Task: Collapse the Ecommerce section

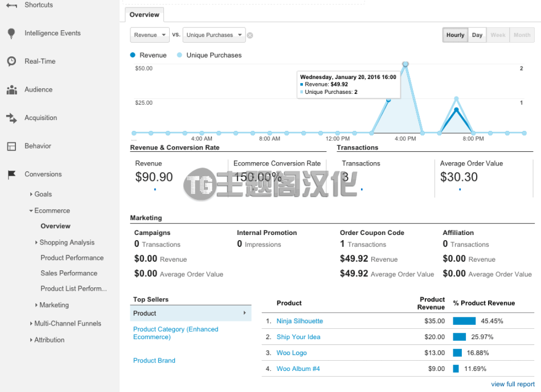Action: click(31, 211)
